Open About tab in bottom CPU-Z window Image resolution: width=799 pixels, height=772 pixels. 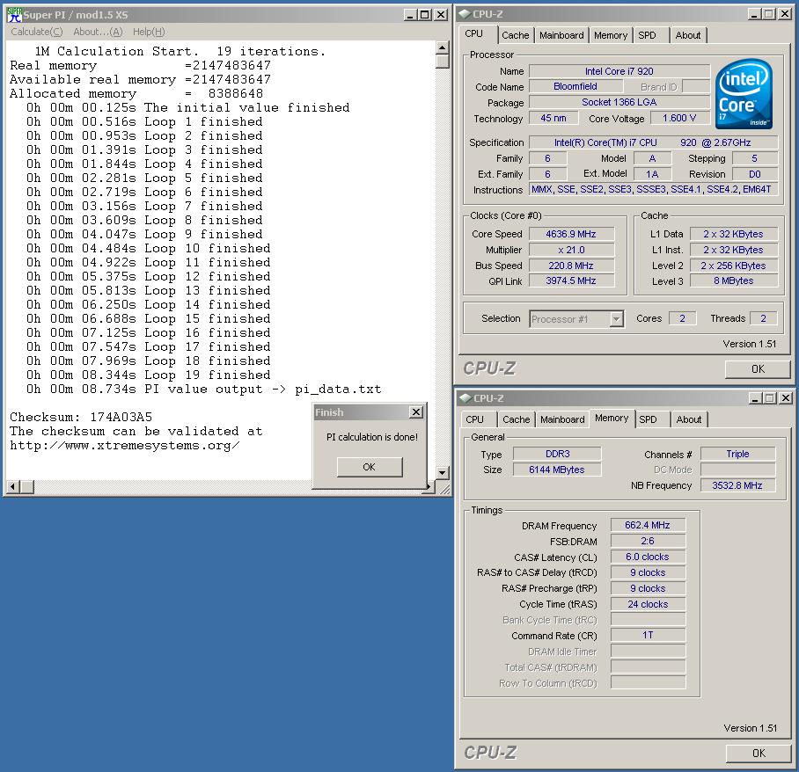[x=689, y=419]
